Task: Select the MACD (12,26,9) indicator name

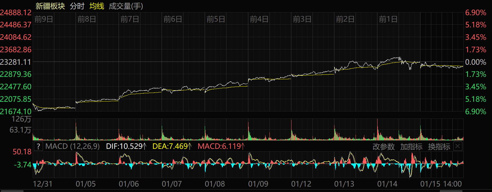Action: pos(72,146)
